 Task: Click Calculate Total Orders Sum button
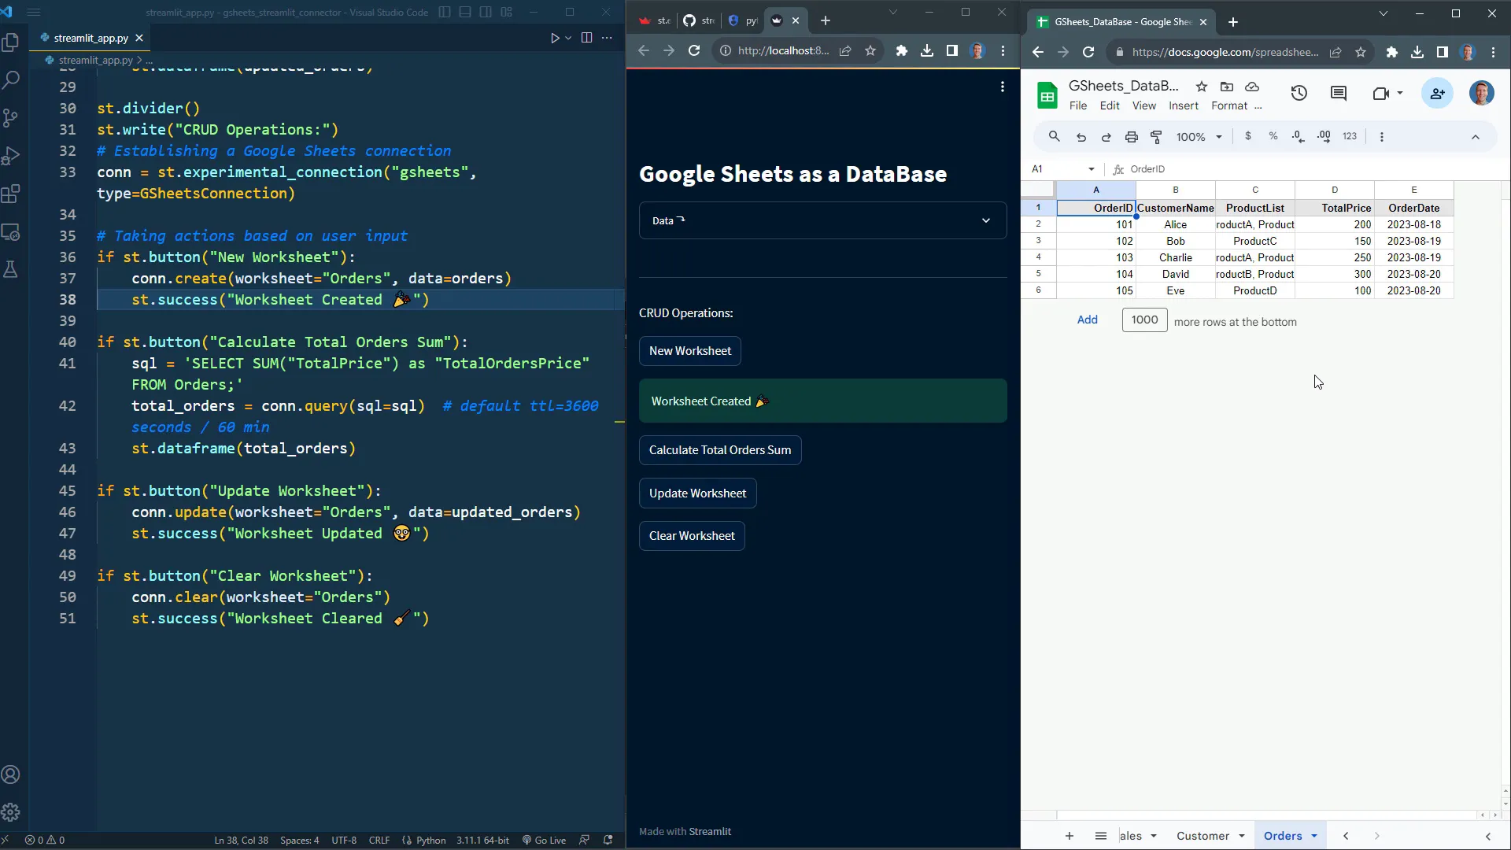coord(719,450)
